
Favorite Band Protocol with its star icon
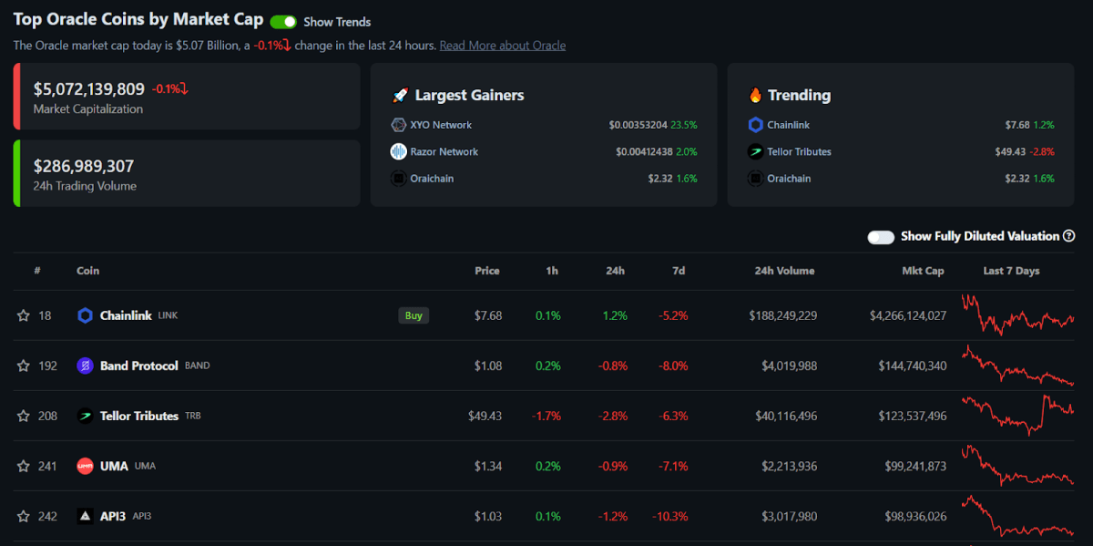(x=24, y=366)
